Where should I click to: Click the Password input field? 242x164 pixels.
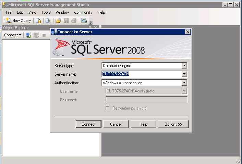[x=147, y=100]
